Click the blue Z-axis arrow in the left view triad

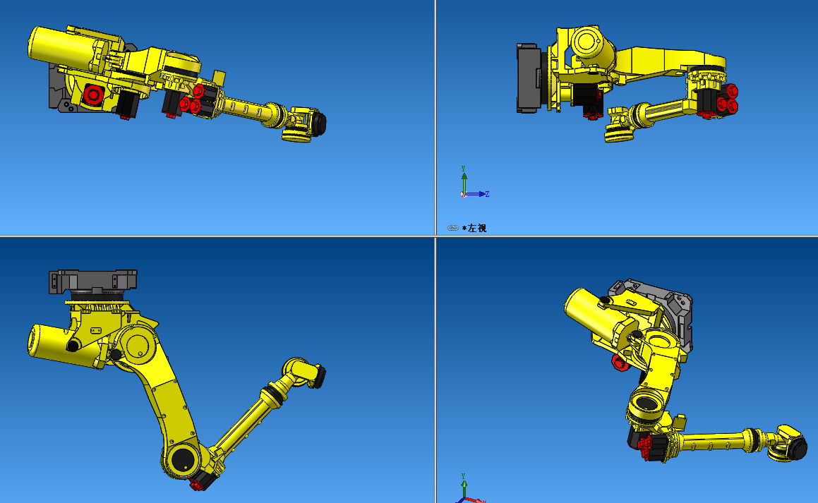point(482,194)
